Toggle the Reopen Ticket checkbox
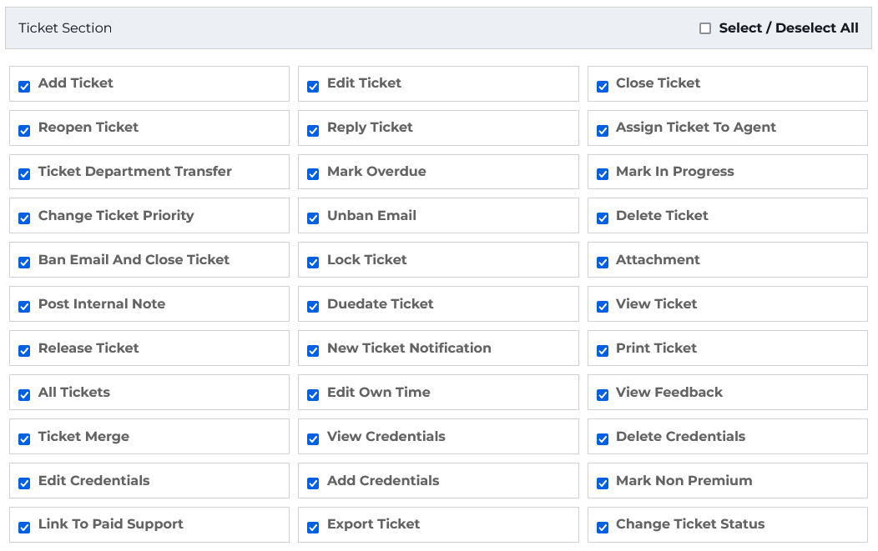 pos(24,131)
